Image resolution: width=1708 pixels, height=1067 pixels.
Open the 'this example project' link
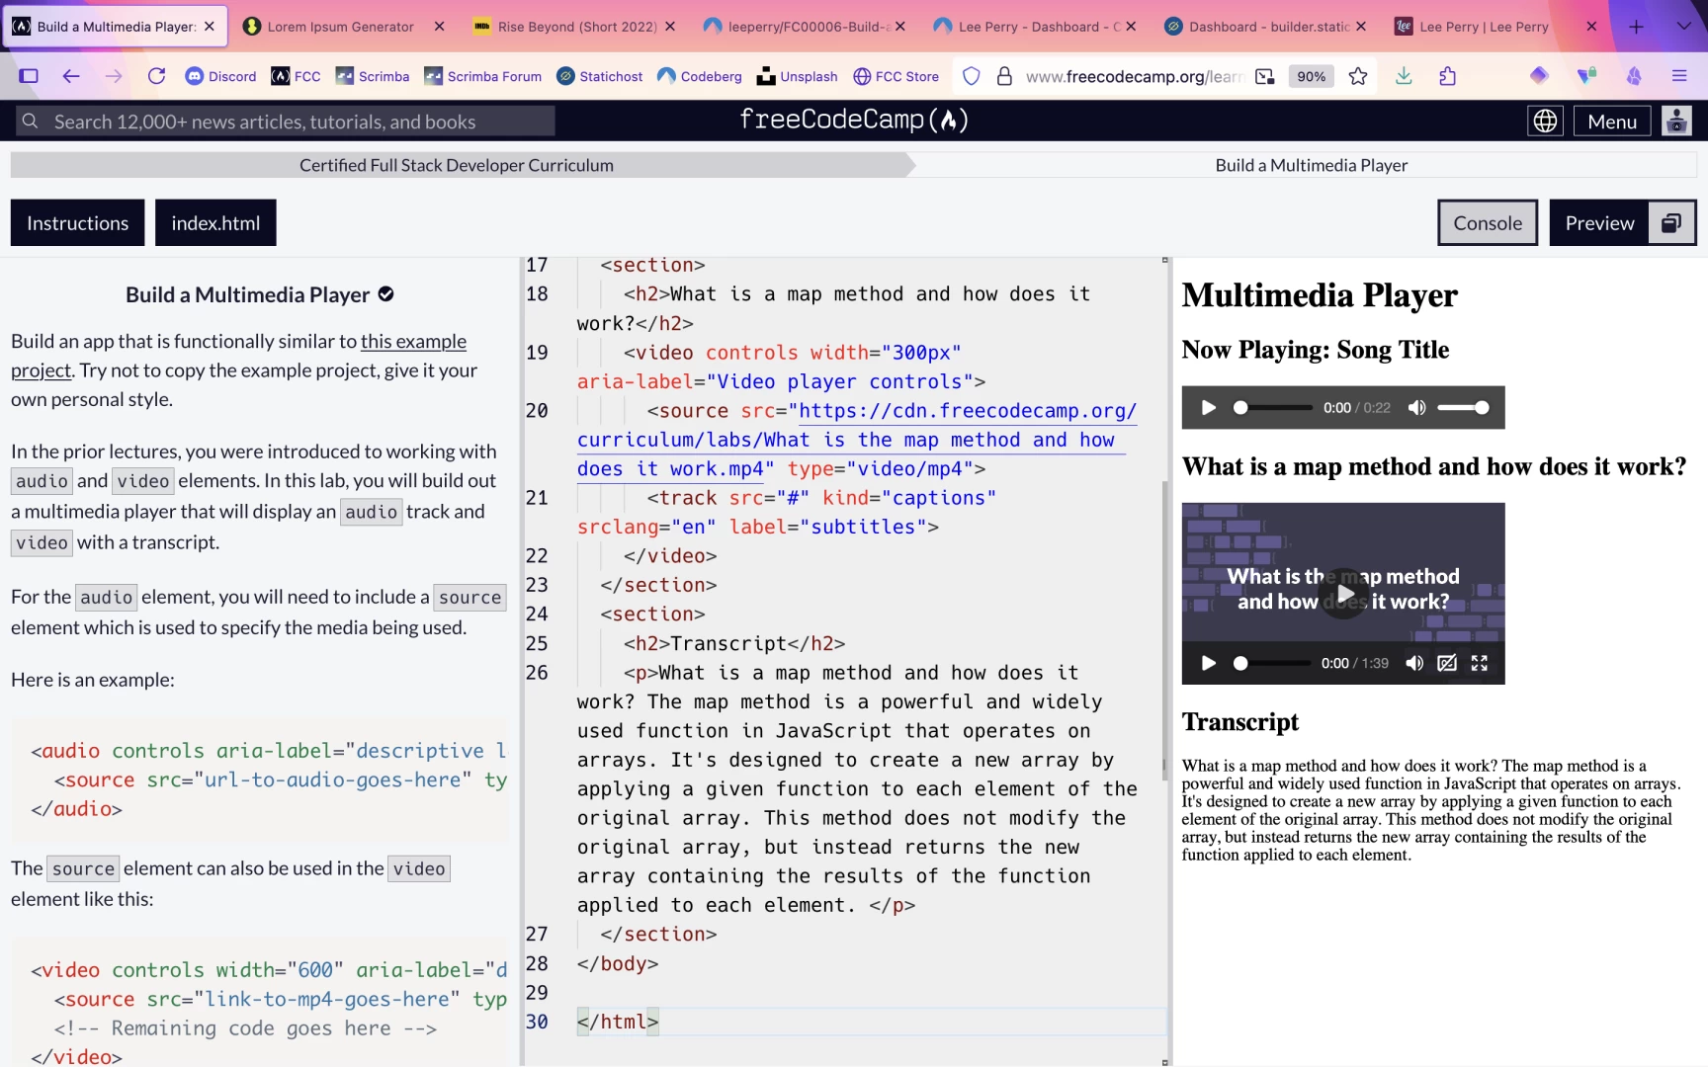[x=414, y=341]
